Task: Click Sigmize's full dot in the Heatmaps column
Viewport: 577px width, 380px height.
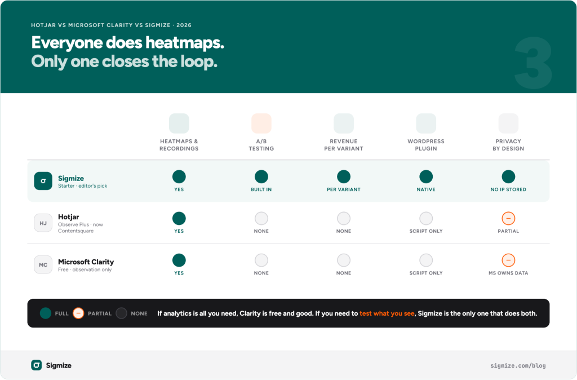Action: click(x=179, y=176)
